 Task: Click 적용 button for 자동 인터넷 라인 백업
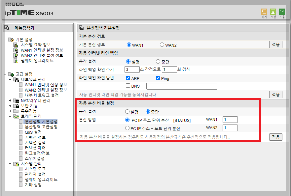pyautogui.click(x=275, y=95)
